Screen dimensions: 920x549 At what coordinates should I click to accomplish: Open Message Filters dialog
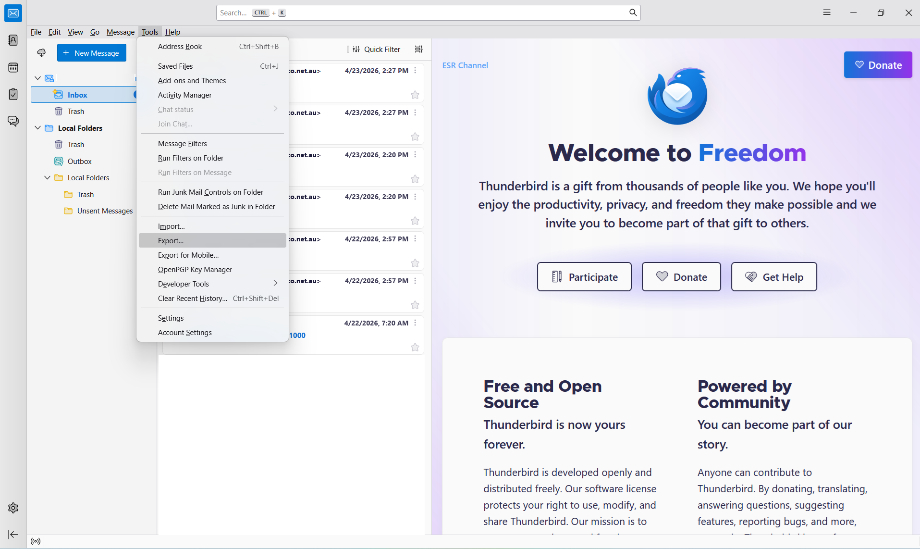[212, 143]
